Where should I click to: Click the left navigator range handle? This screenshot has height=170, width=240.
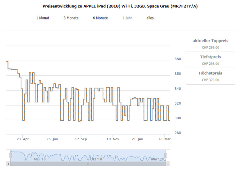coord(10,155)
